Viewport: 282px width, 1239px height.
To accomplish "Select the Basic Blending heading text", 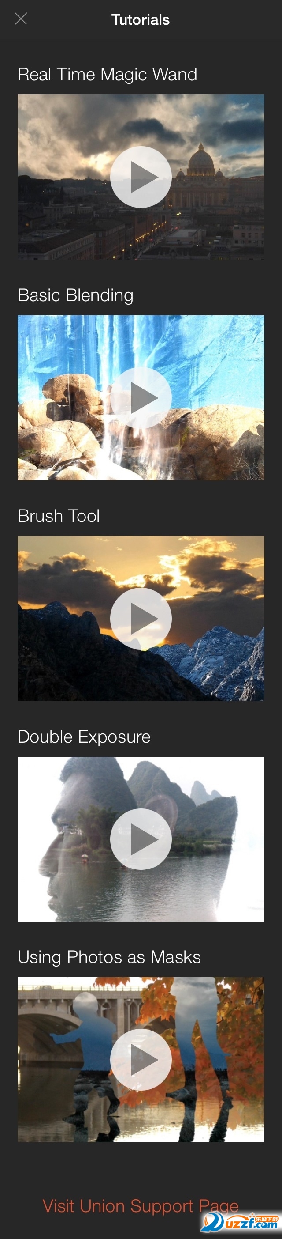I will 75,295.
